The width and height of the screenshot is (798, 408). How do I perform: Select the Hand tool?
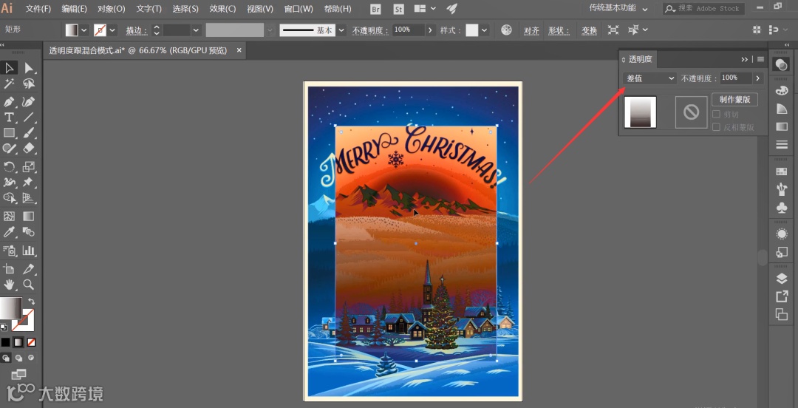[x=9, y=285]
